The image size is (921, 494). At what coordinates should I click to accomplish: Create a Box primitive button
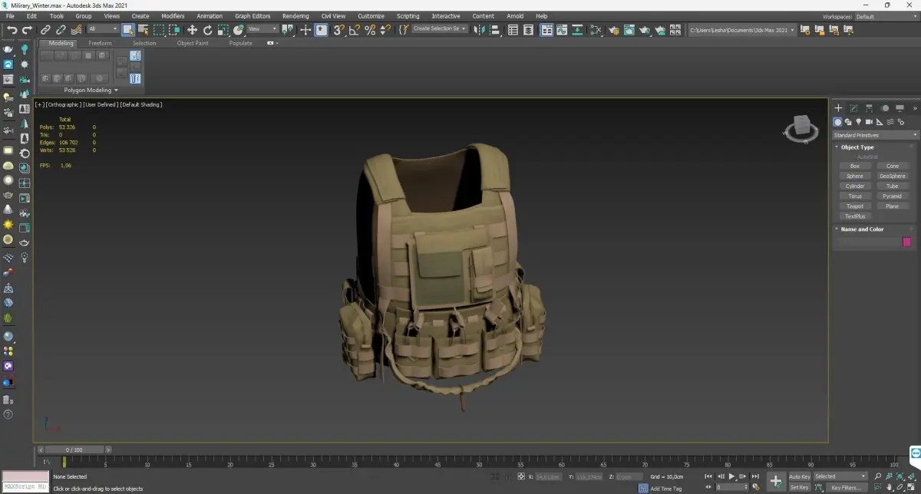point(855,166)
